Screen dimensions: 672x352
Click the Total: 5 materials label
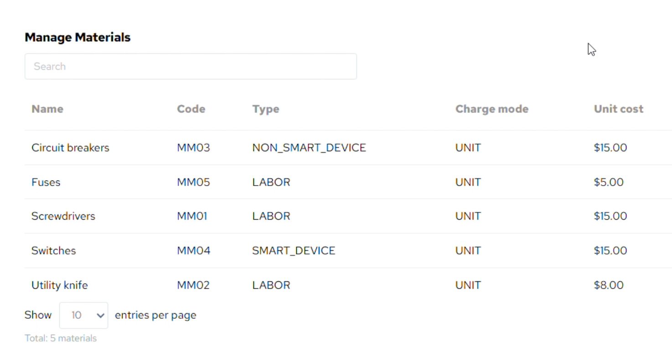coord(61,338)
